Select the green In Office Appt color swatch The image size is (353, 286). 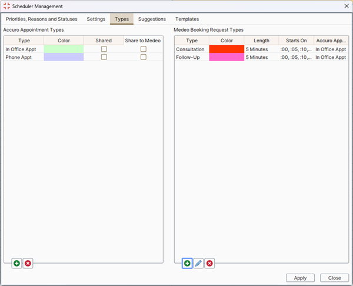(x=64, y=49)
